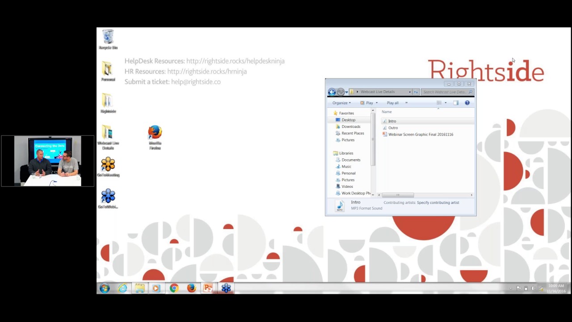Open Windows Media Player from the taskbar
The image size is (572, 322).
156,288
